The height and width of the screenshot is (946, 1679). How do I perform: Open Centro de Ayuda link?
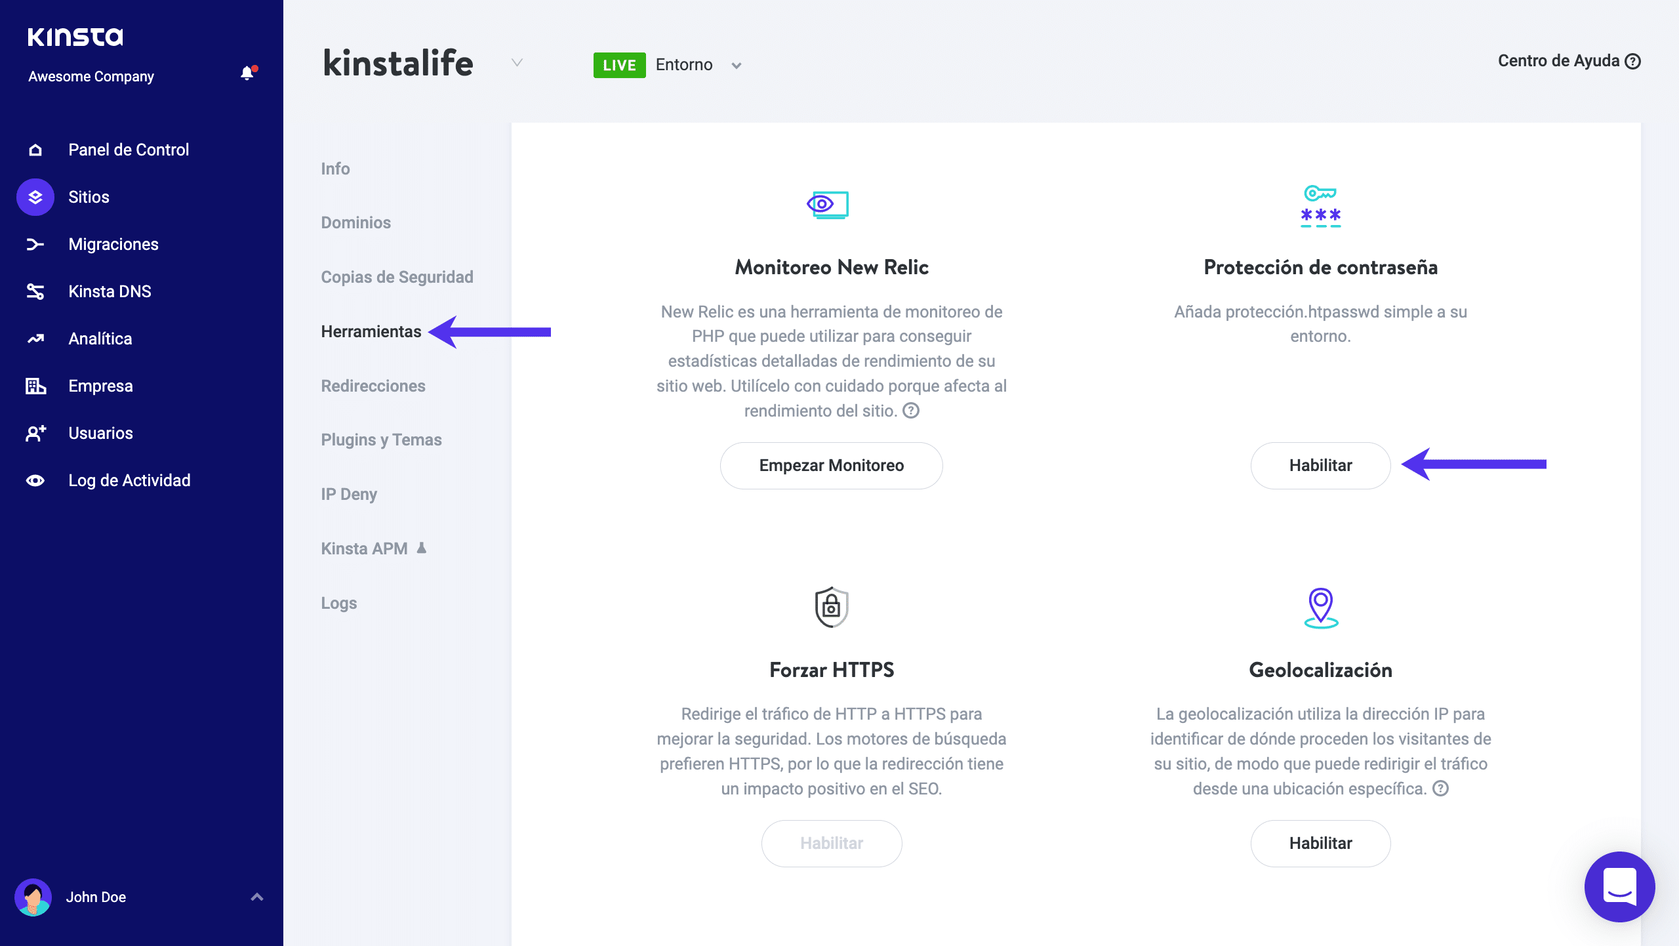coord(1568,61)
